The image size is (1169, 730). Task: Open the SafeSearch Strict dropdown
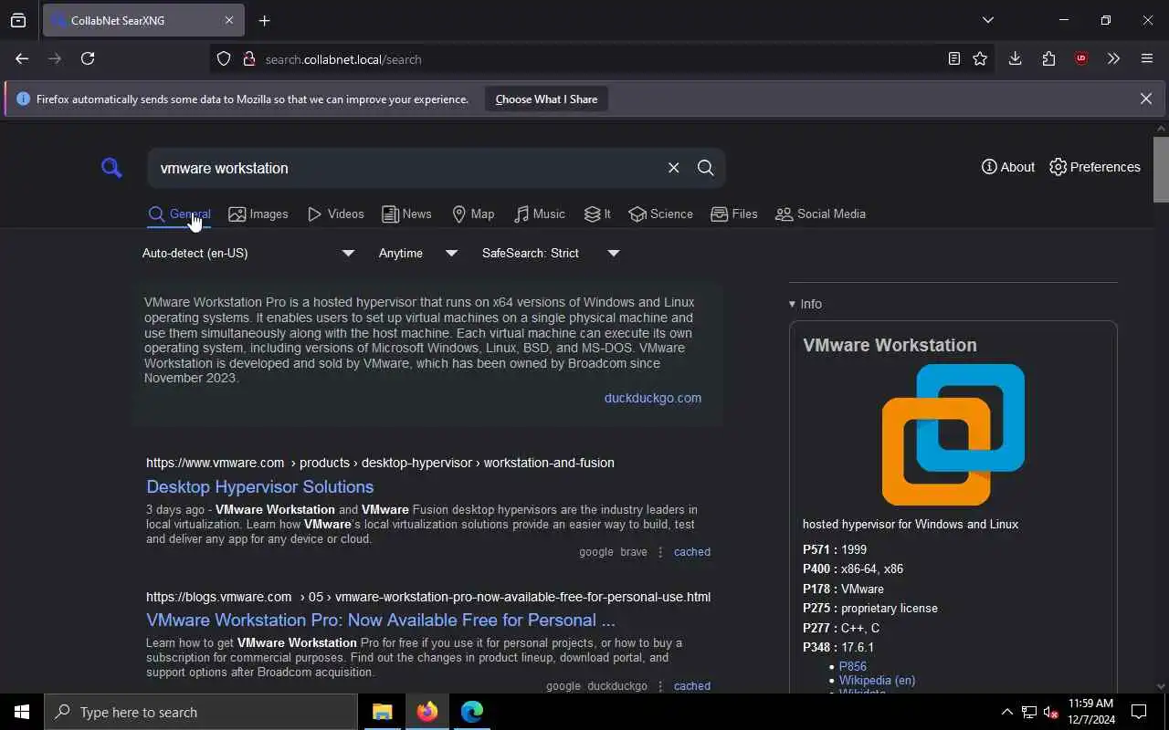coord(551,254)
